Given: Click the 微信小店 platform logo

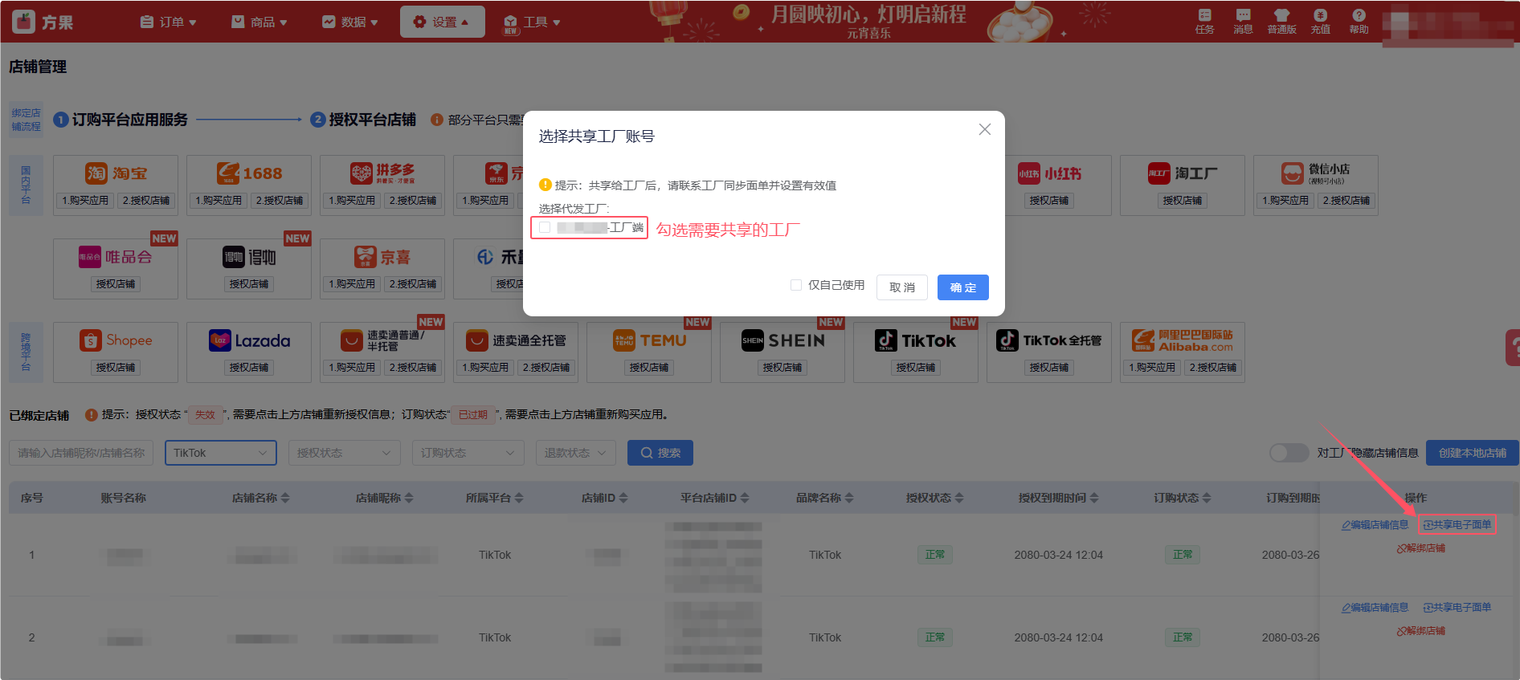Looking at the screenshot, I should coord(1316,173).
